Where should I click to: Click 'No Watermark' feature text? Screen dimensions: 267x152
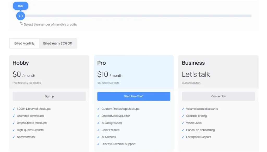coord(26,137)
